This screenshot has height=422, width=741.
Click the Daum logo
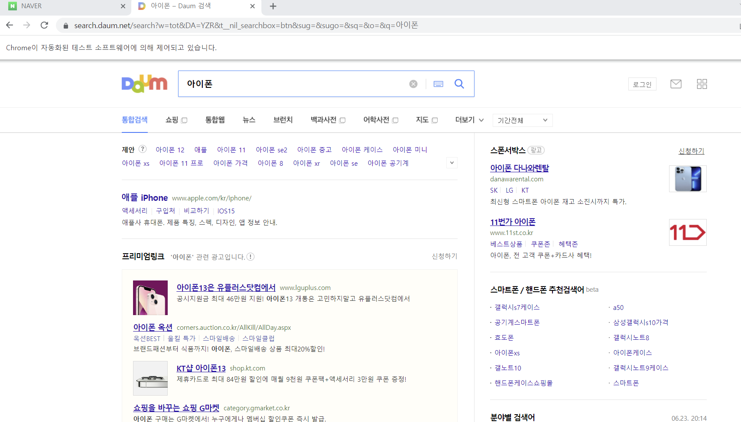144,84
